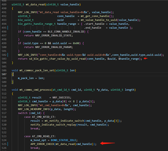Select the mt_data_read function name on line 489

point(35,4)
